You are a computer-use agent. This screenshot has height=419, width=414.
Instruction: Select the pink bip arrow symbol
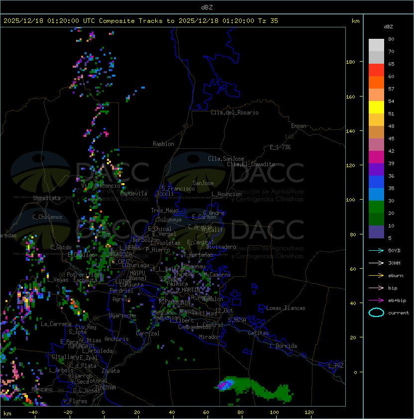[376, 288]
